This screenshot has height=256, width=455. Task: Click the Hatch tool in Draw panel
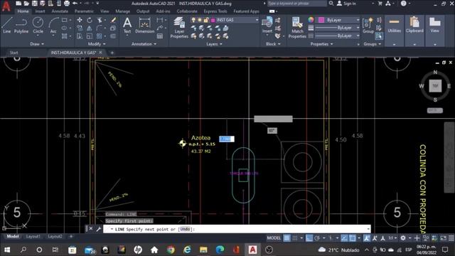click(65, 36)
